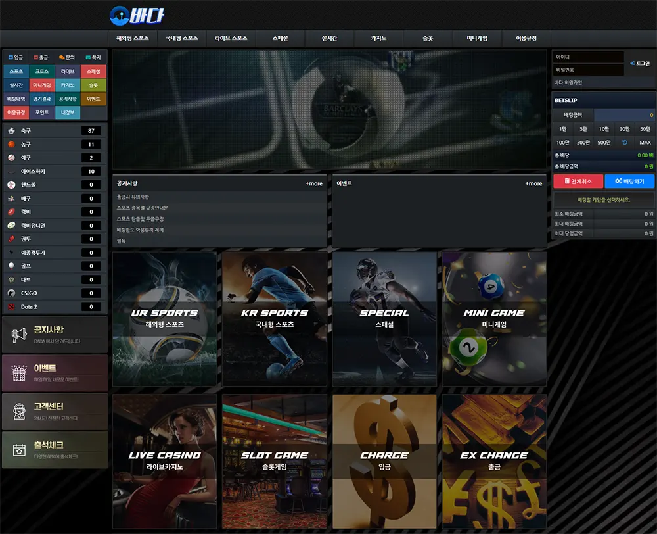The image size is (657, 534).
Task: Open 카지노 in top navigation
Action: 378,38
